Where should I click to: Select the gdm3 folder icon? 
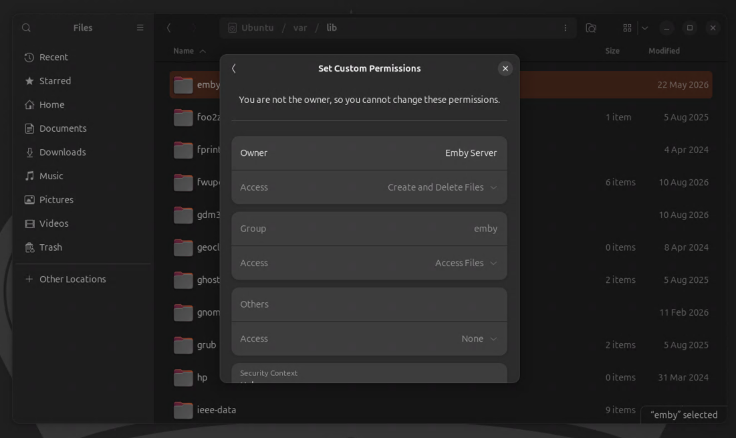(x=183, y=215)
